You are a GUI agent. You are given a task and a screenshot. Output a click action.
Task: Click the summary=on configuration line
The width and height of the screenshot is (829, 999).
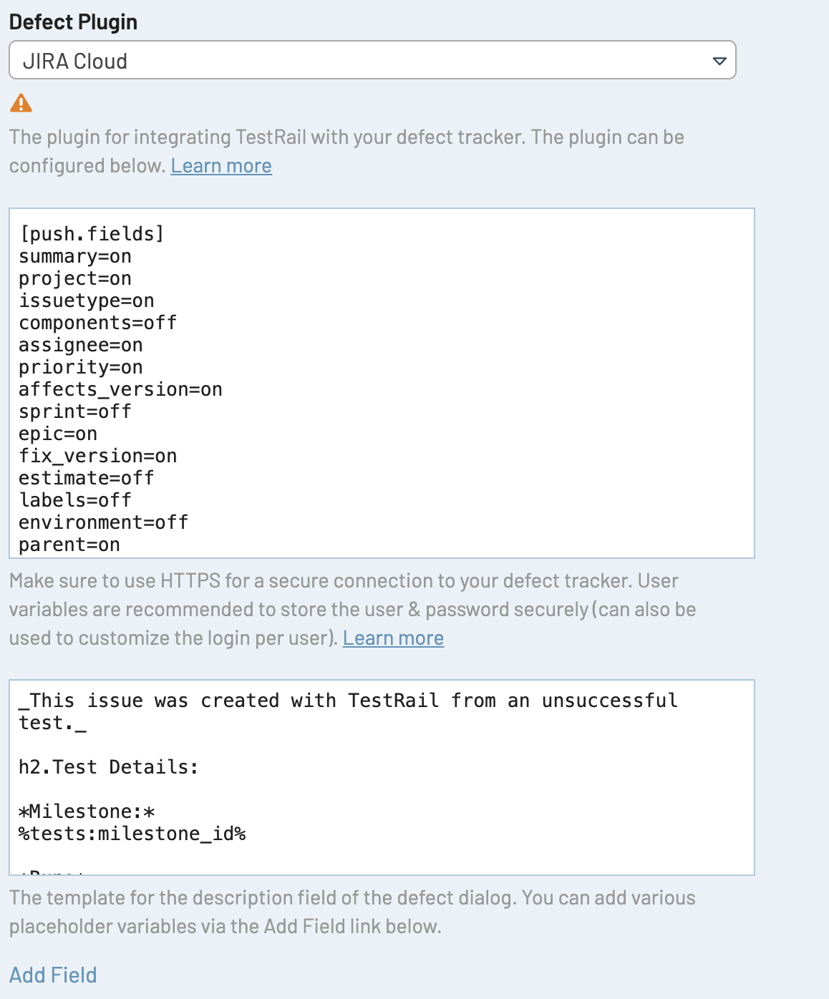coord(75,256)
